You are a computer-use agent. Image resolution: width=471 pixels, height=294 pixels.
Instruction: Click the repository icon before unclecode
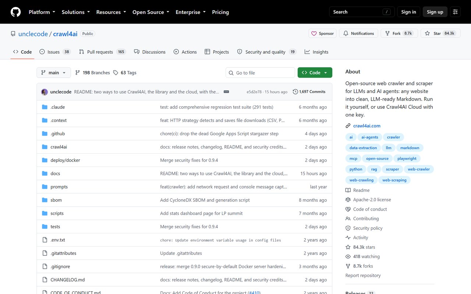(x=13, y=34)
